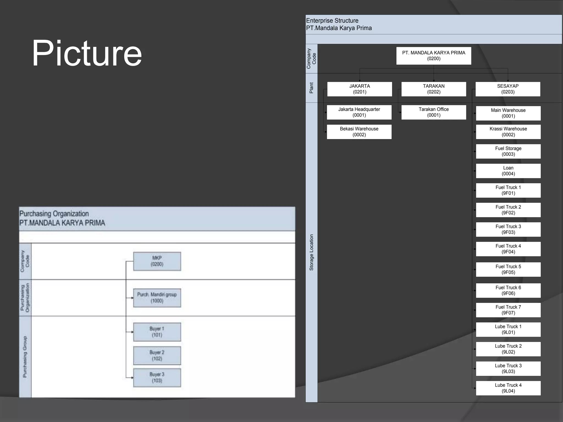Click the PT. MANDALA KARYA PRIMA (0200) box
563x422 pixels.
tap(434, 56)
